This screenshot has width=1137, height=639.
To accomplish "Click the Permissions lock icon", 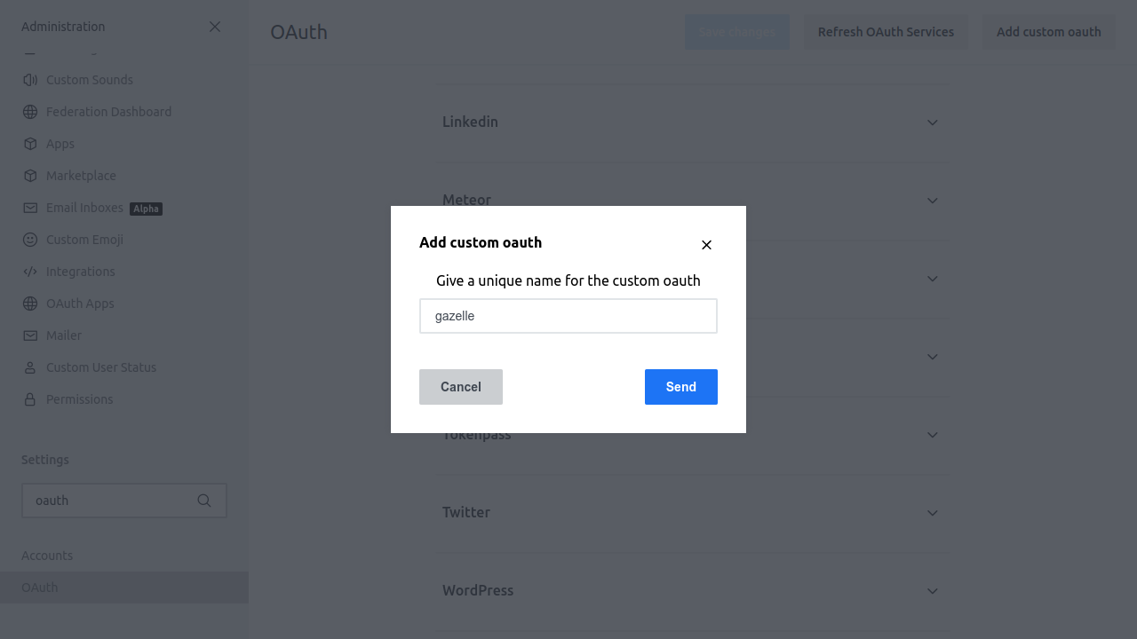I will (30, 399).
